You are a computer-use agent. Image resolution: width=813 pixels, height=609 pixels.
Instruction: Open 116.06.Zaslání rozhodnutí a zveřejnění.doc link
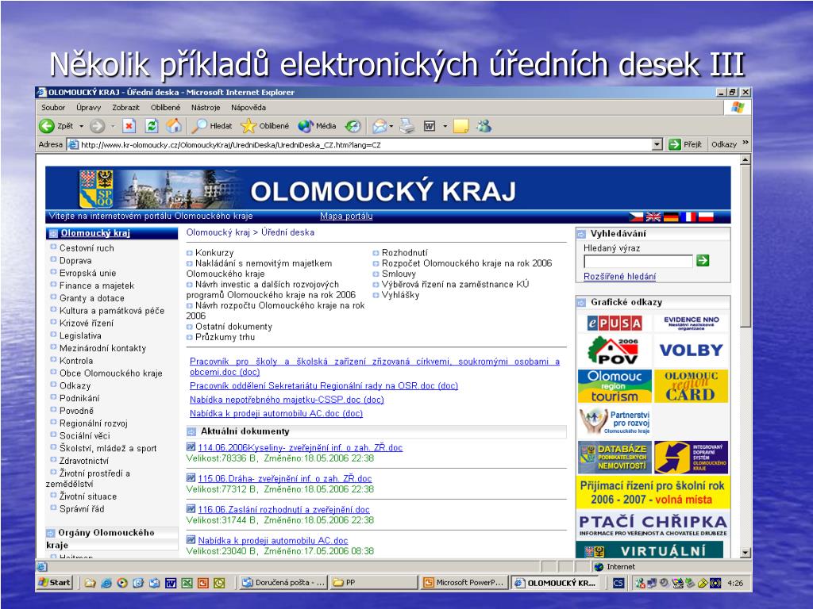pos(283,510)
